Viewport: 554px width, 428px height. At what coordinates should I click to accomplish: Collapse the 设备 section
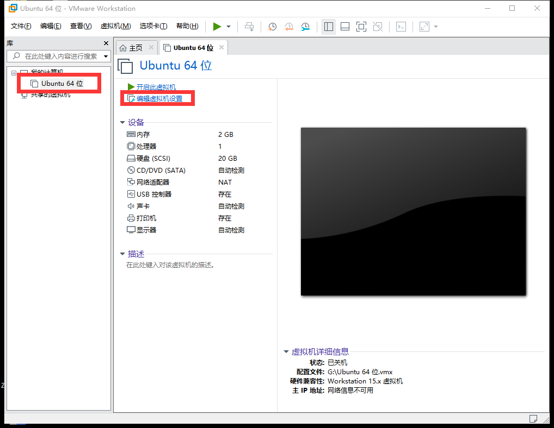[122, 122]
